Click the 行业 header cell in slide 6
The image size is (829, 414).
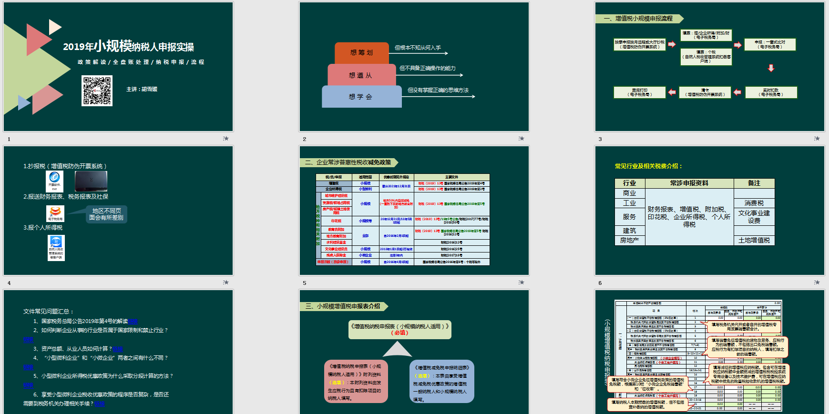point(629,183)
